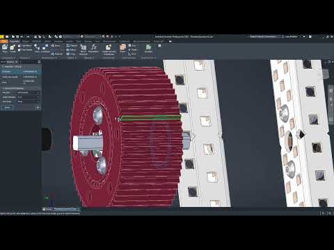Open the File tab in the ribbon
Screen dimensions: 334x250
3,42
